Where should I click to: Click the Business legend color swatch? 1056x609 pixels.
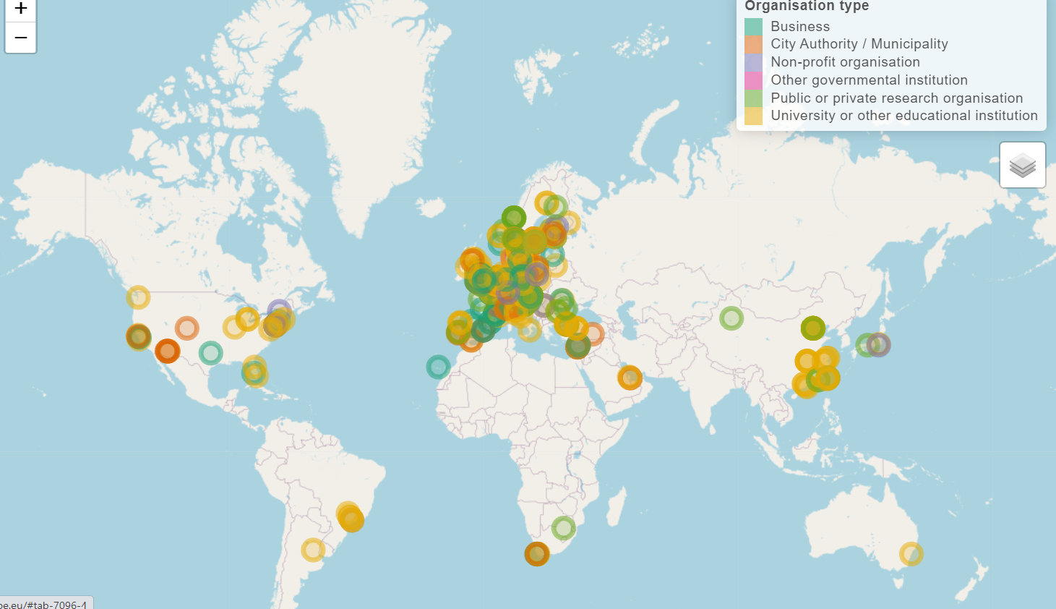coord(753,27)
